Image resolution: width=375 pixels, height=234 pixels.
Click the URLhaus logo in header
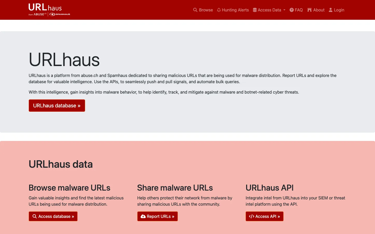45,7
